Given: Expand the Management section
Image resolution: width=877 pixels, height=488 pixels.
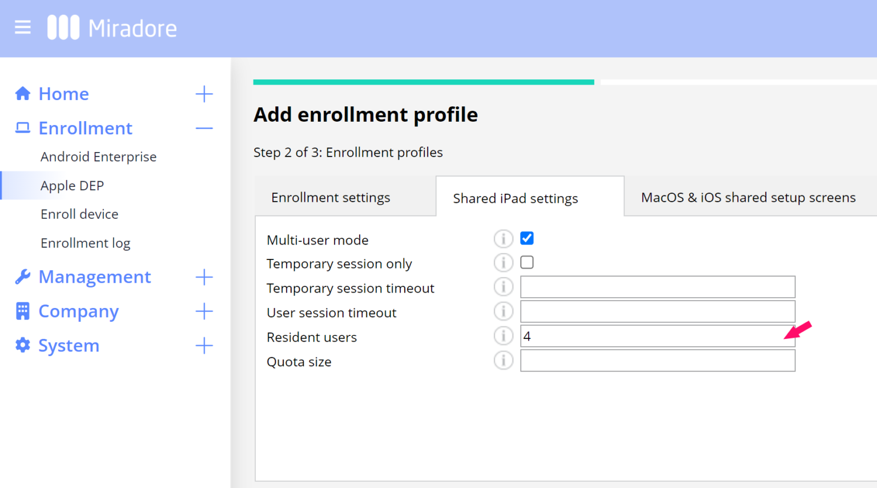Looking at the screenshot, I should click(204, 277).
